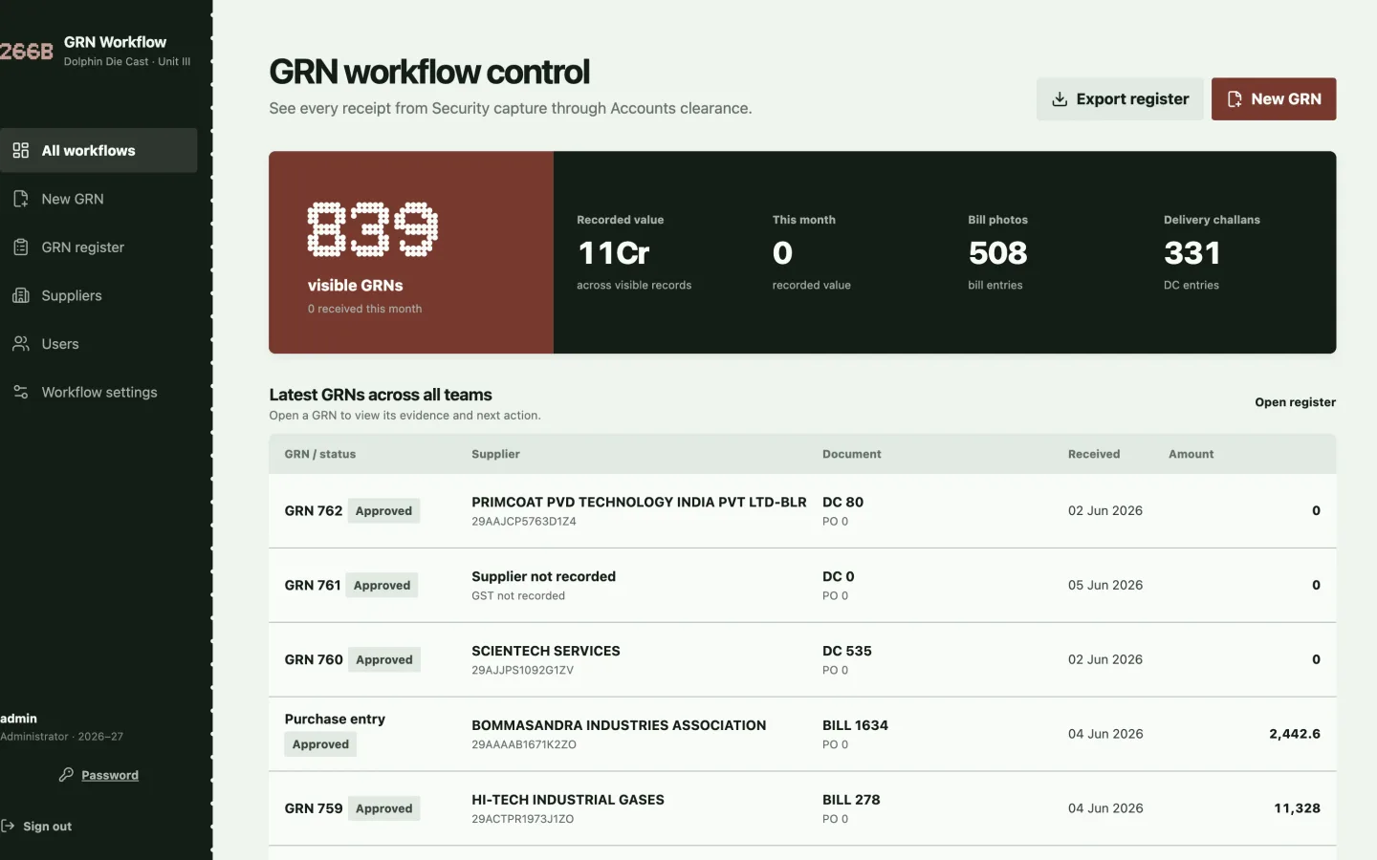The height and width of the screenshot is (860, 1377).
Task: Click the Received column header
Action: (1094, 455)
